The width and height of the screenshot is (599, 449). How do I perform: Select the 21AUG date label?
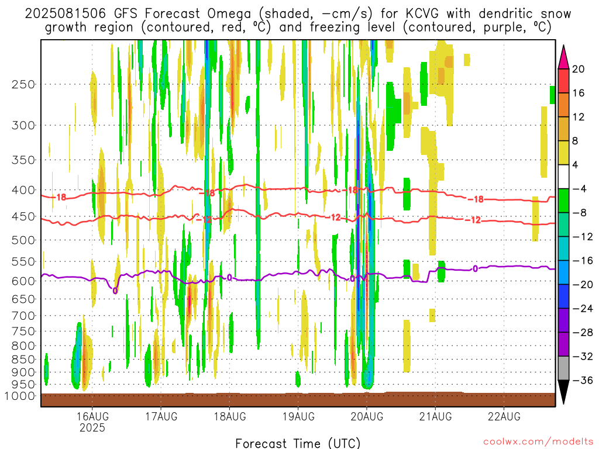click(435, 416)
